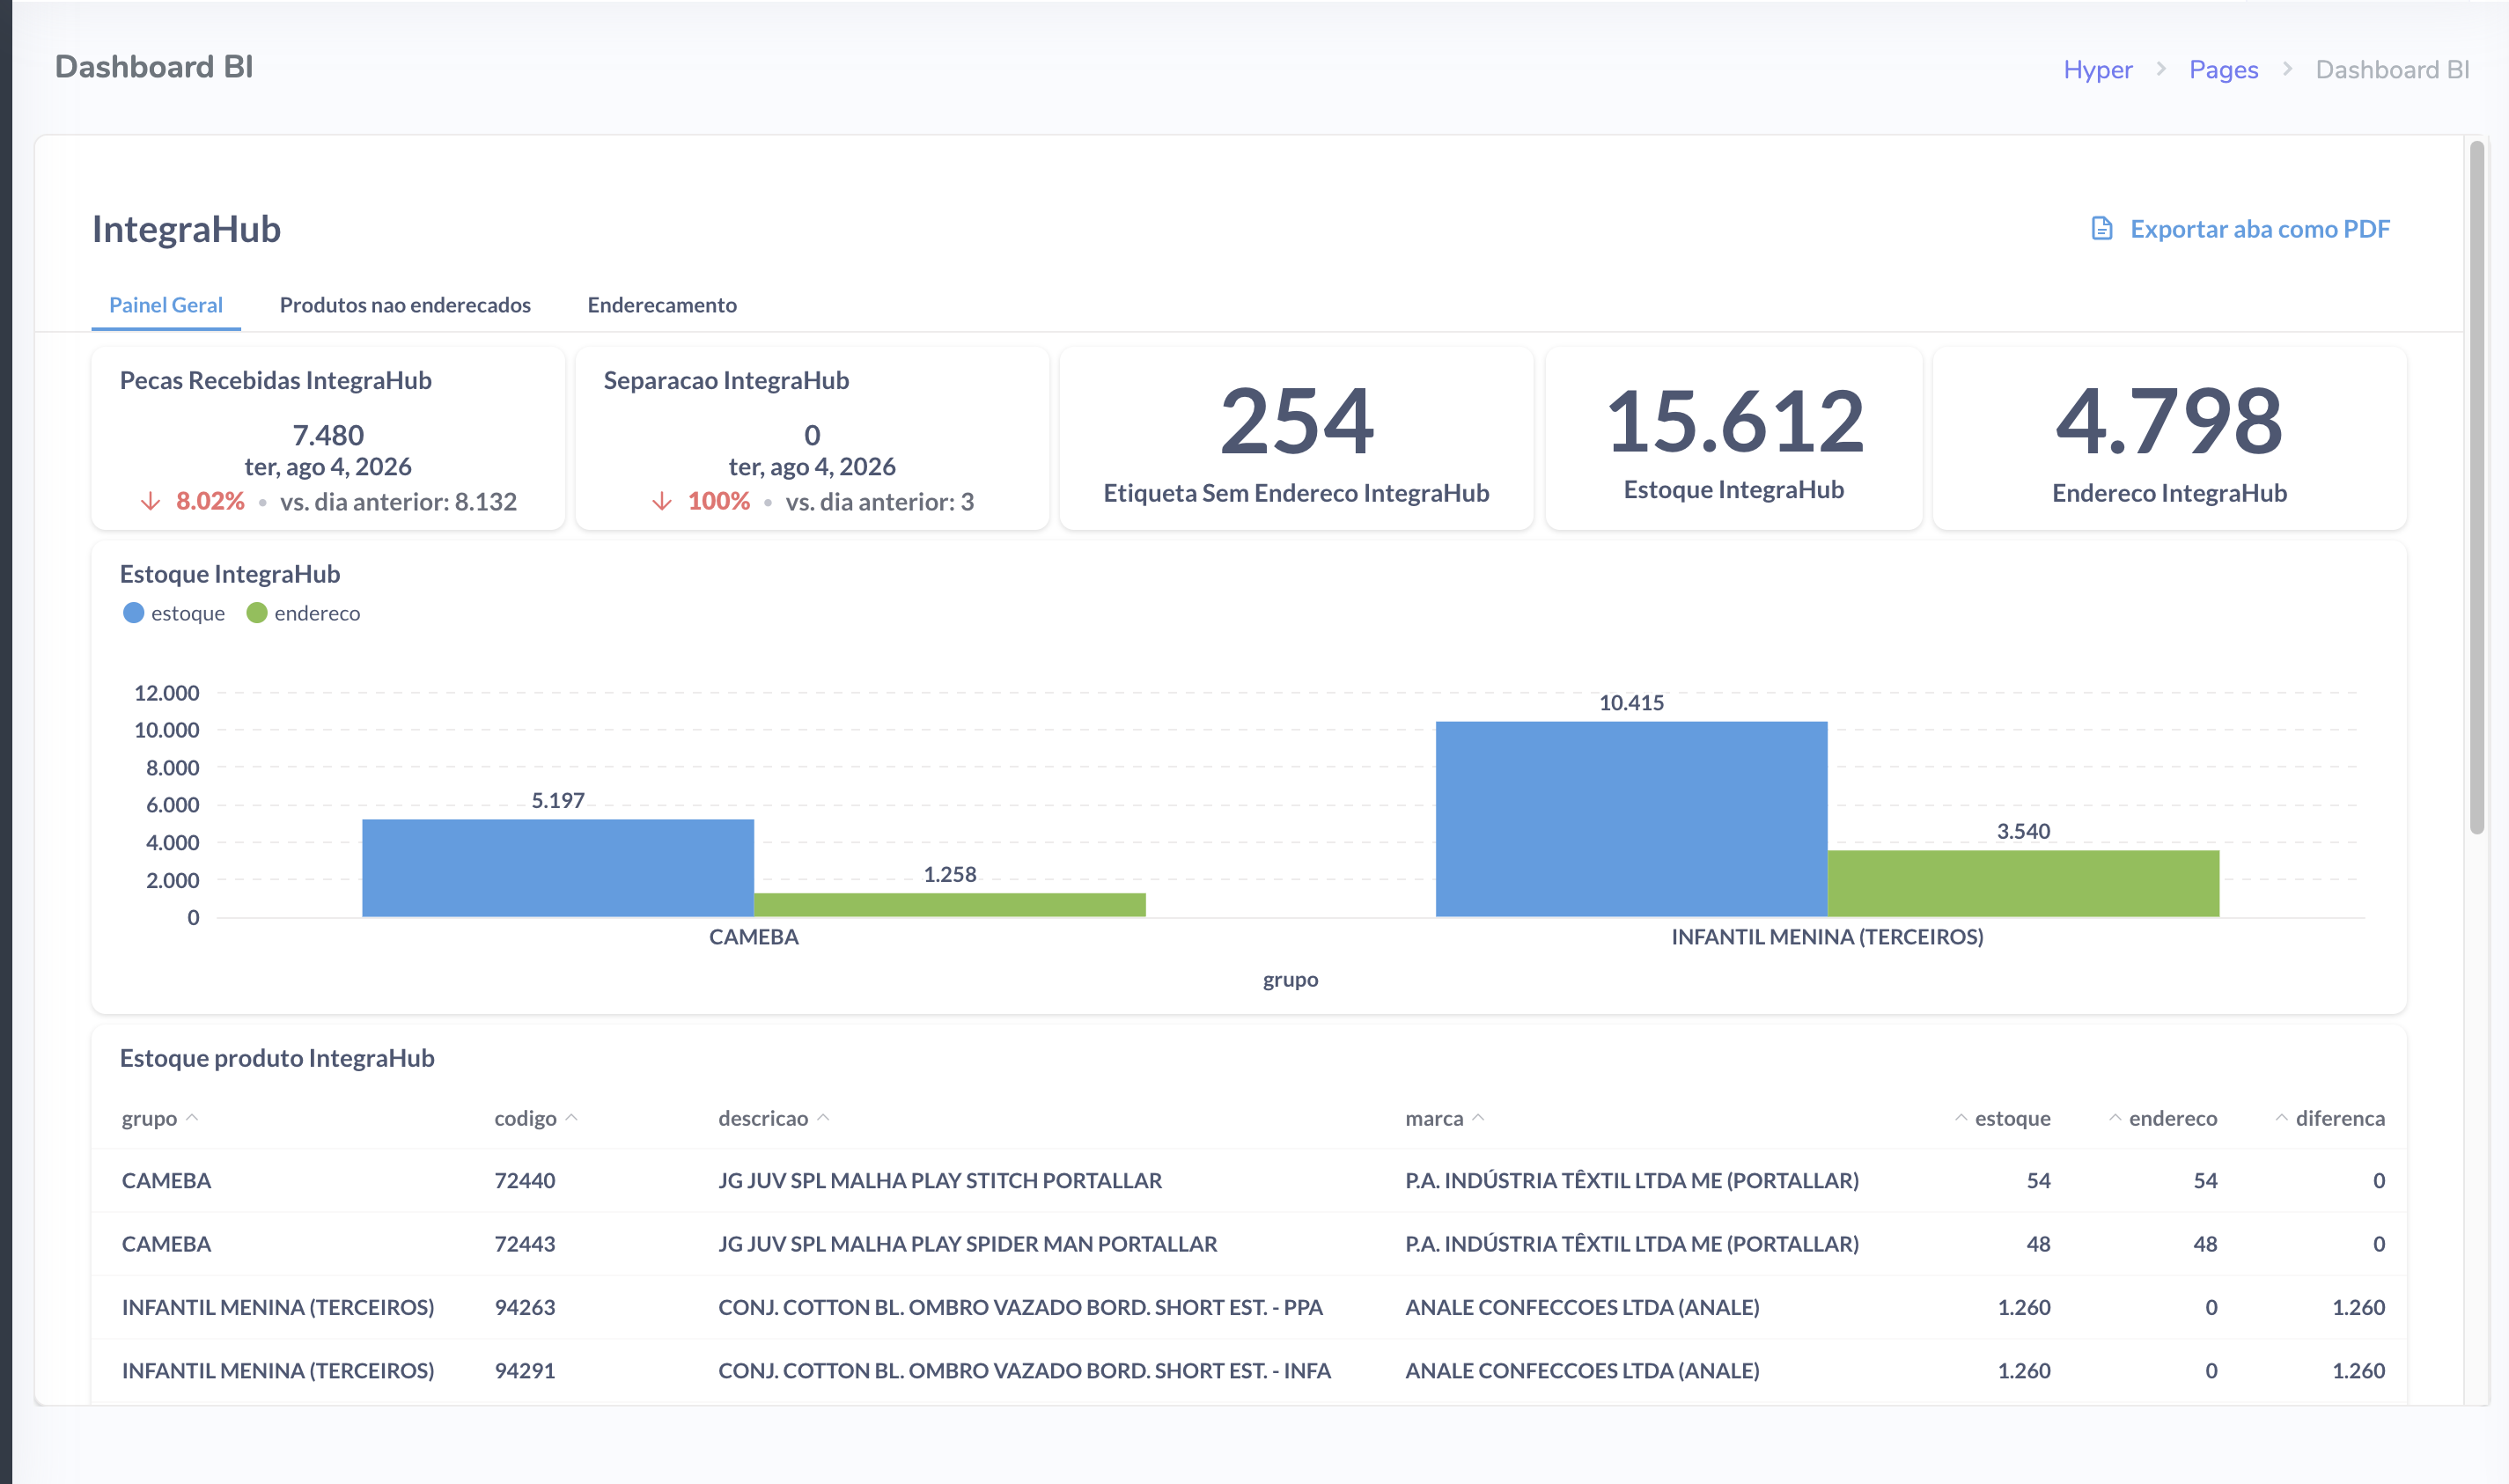Sort by codigo column arrow icon
This screenshot has width=2509, height=1484.
[572, 1118]
